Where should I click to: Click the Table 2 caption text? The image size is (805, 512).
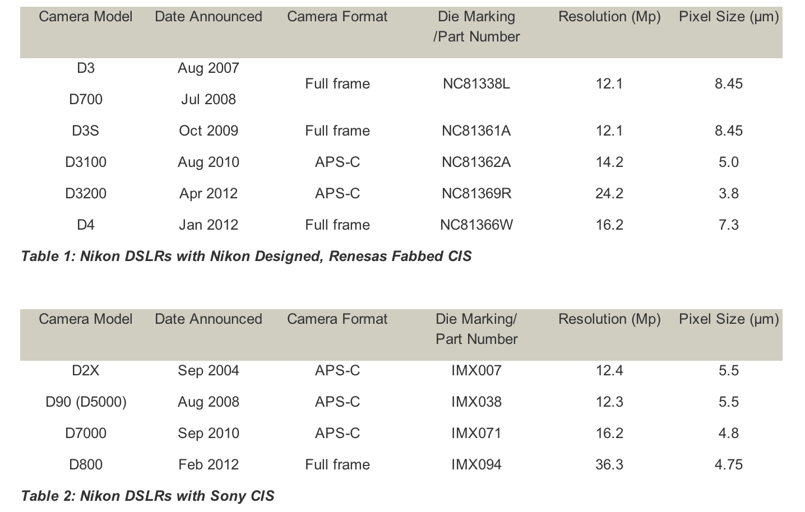point(147,496)
